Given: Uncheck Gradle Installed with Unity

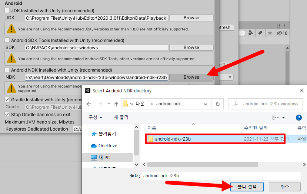Looking at the screenshot, I should point(7,99).
